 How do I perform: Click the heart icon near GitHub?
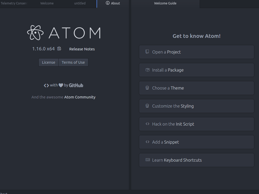click(61, 85)
